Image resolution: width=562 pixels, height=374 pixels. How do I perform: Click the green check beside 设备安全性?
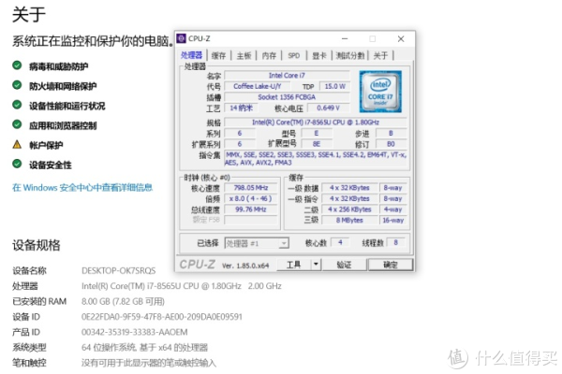coord(17,165)
